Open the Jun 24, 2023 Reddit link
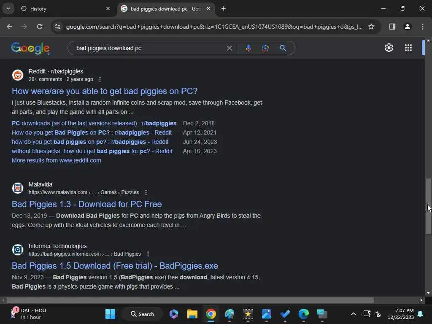This screenshot has width=432, height=324. coord(90,142)
